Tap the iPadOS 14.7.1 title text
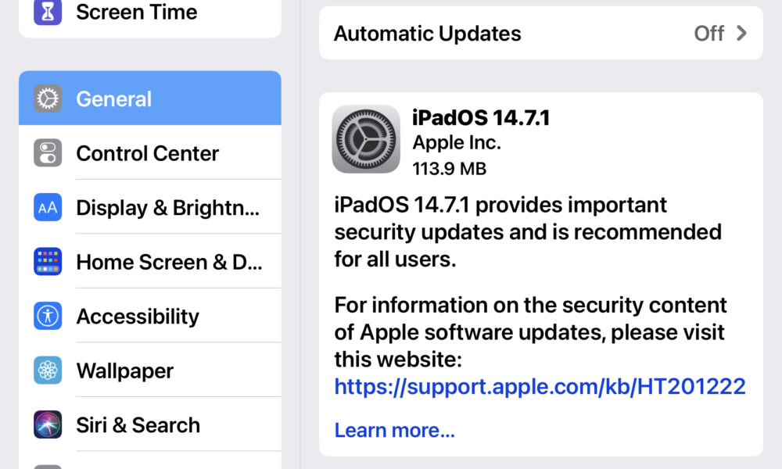Image resolution: width=782 pixels, height=469 pixels. point(481,117)
